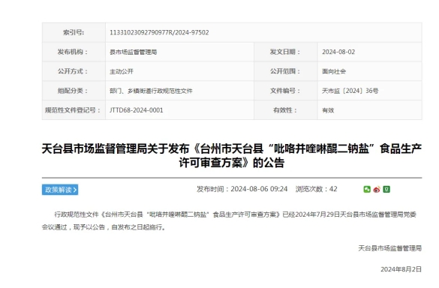Click the announcement headline title text
The image size is (439, 288).
[x=232, y=155]
